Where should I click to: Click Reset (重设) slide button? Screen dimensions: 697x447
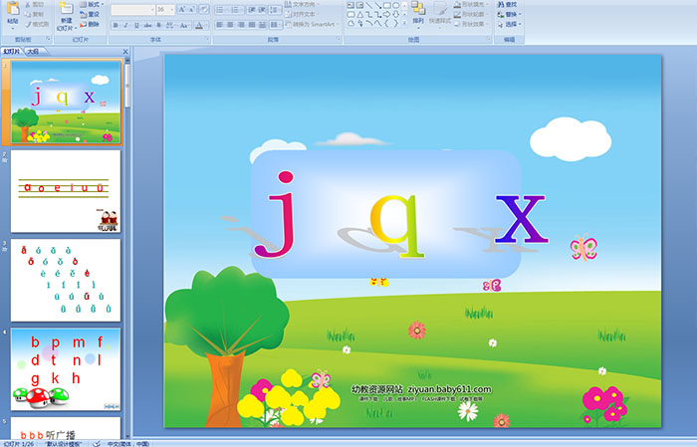[x=91, y=14]
